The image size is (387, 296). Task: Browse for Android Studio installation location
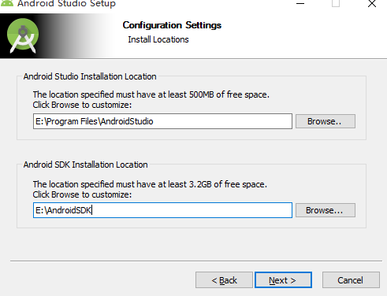tap(326, 121)
